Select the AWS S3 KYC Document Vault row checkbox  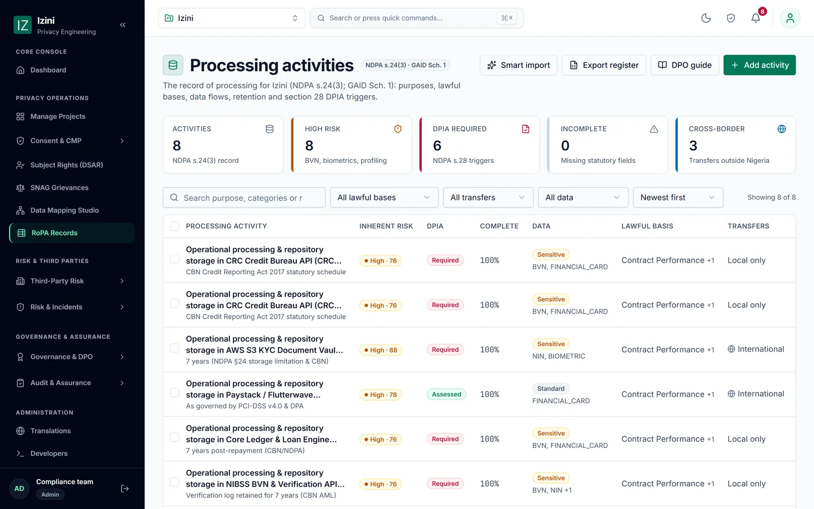[175, 348]
